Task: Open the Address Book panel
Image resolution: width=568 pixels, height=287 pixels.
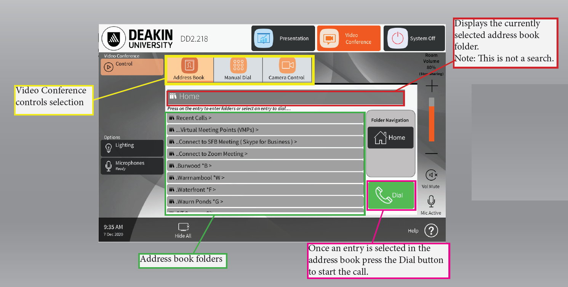Action: (189, 69)
